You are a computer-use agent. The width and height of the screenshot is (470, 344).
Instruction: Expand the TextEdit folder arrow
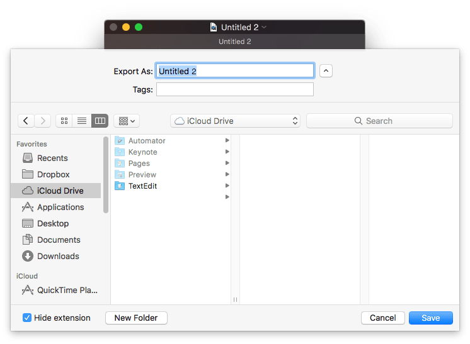click(x=227, y=186)
